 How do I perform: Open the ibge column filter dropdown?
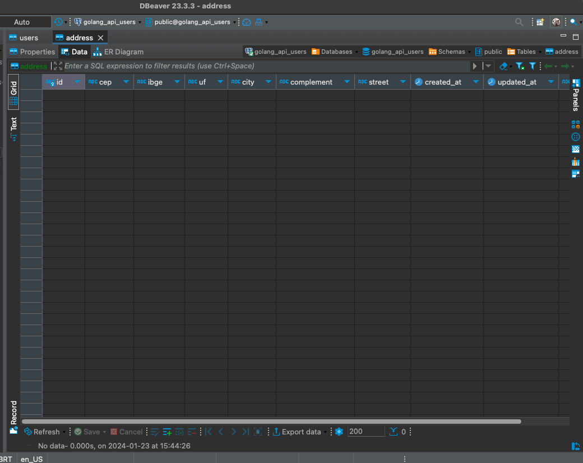click(x=177, y=82)
